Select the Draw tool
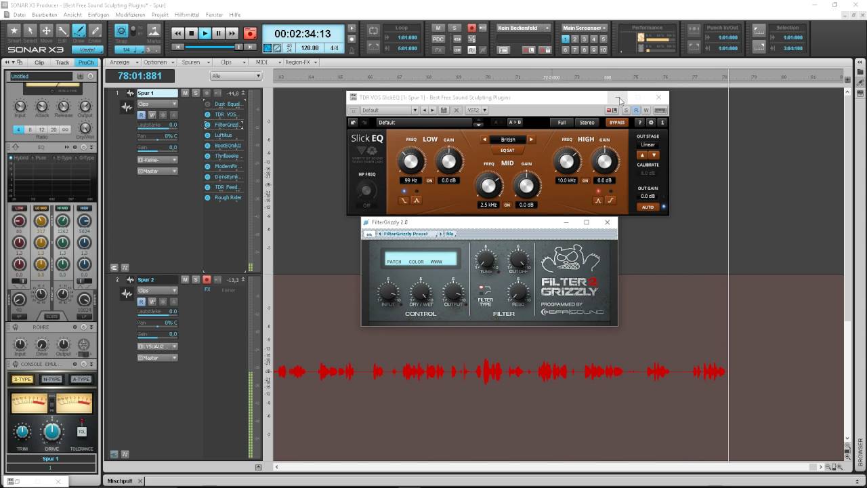 79,30
